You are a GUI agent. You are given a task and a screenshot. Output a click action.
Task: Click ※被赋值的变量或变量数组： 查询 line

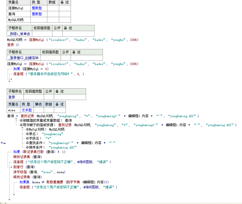(46, 120)
